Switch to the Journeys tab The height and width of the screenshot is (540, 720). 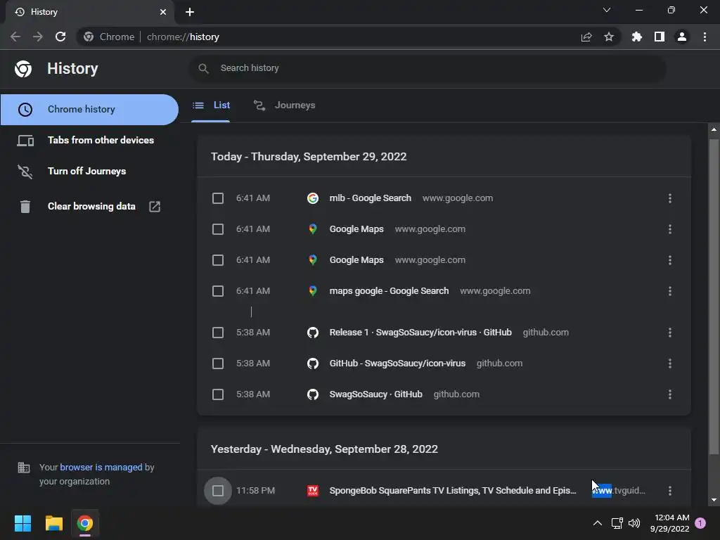click(x=285, y=105)
